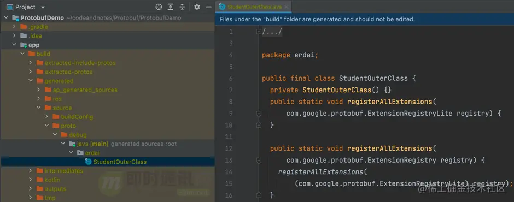Expand the extracted-include-protos folder
The height and width of the screenshot is (202, 514).
pos(31,63)
